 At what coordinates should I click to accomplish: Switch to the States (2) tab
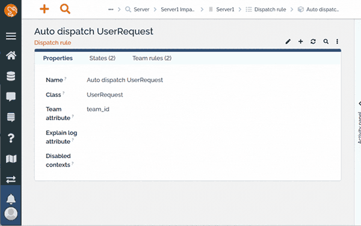pos(102,58)
